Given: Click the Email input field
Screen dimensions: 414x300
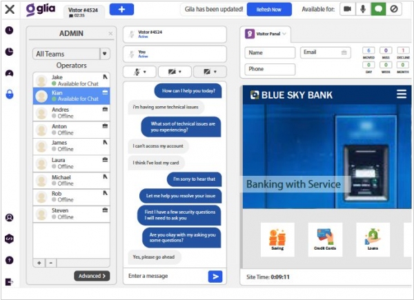Looking at the screenshot, I should click(326, 52).
